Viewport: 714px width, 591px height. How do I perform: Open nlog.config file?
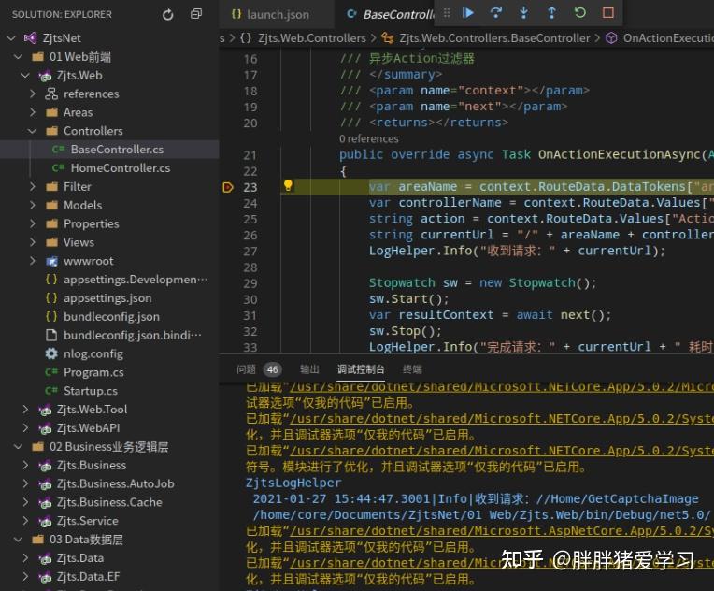click(x=109, y=354)
